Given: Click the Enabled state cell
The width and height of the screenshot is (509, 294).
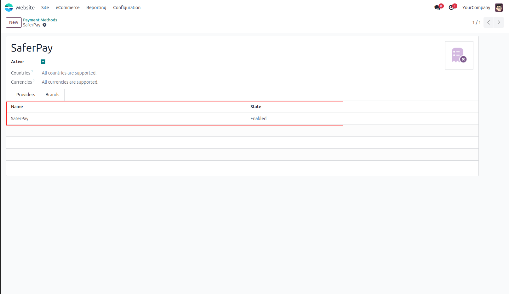Looking at the screenshot, I should click(x=259, y=119).
